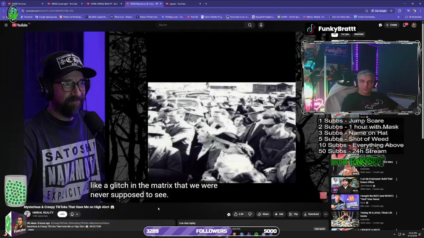Open 'Testing 50 ILLEGAL Tiktok Life Hacks' thumbnail
This screenshot has height=238, width=424.
point(345,219)
